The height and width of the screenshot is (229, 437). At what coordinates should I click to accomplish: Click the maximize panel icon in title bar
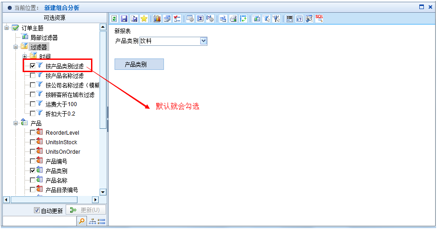point(422,7)
